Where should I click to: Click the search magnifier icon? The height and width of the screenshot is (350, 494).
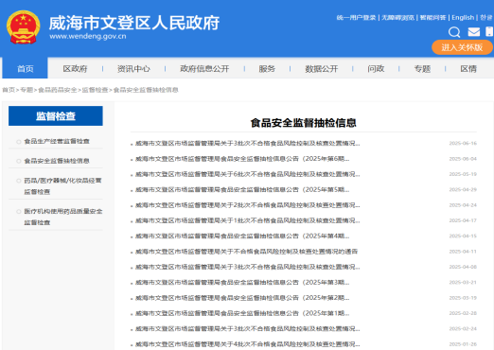tap(454, 32)
